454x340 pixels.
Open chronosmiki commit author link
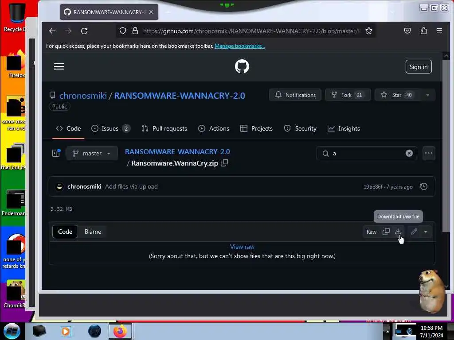(x=84, y=186)
